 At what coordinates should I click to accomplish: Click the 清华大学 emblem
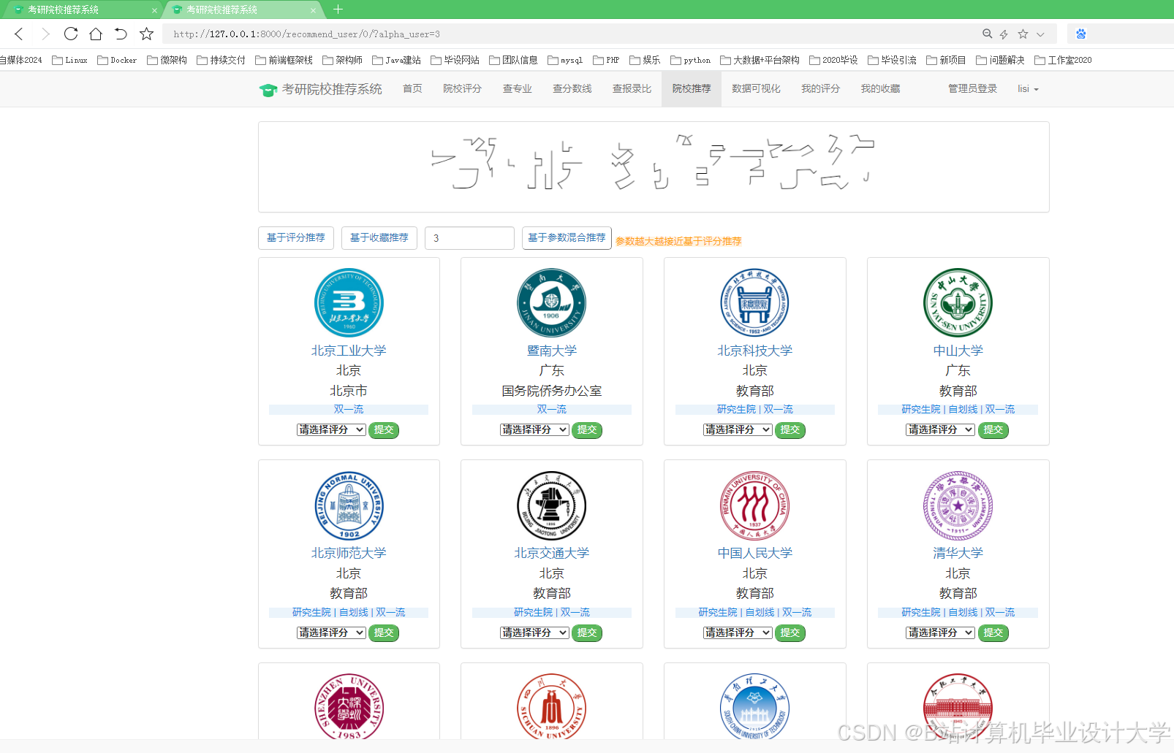(x=958, y=505)
